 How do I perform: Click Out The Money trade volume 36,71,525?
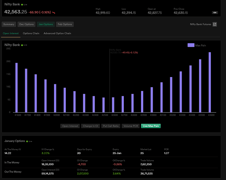pos(146,174)
